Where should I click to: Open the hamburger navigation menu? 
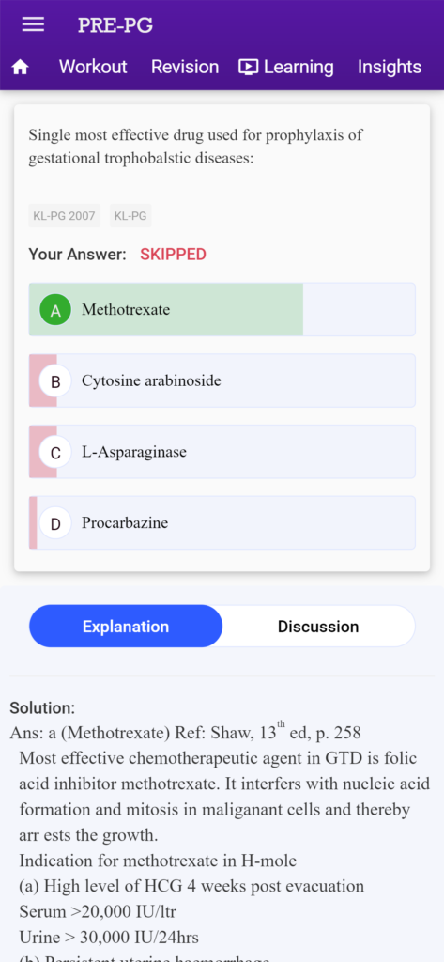(x=33, y=24)
